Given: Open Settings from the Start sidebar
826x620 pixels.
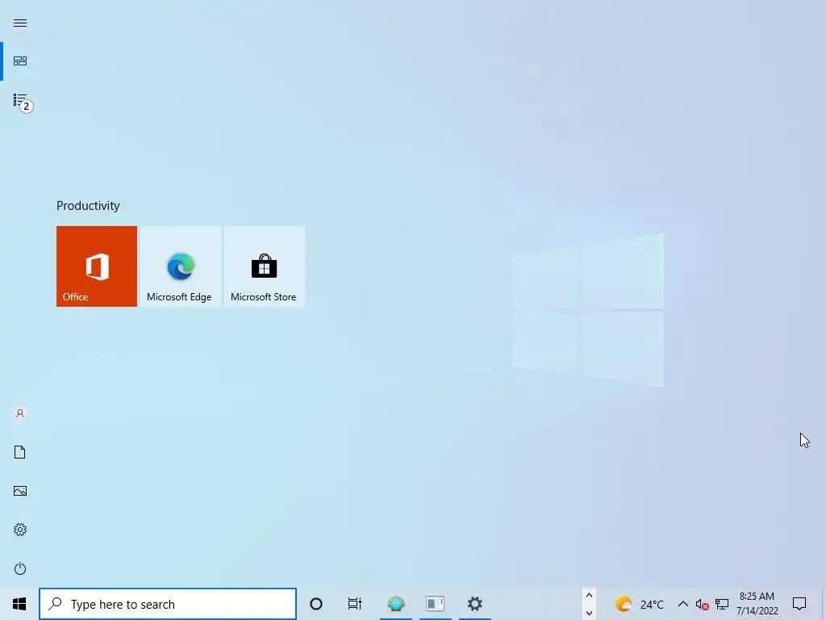Looking at the screenshot, I should point(20,530).
